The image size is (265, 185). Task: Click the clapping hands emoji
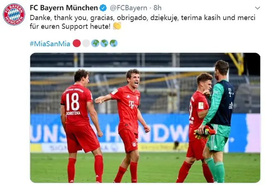117,26
